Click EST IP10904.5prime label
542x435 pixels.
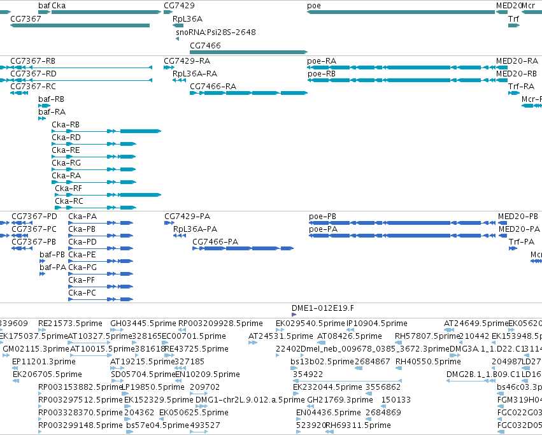377,324
